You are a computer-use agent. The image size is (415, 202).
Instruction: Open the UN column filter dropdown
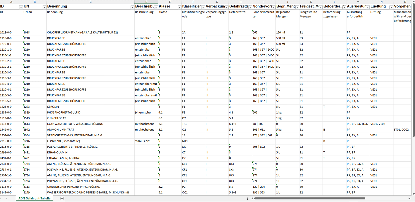[44, 8]
